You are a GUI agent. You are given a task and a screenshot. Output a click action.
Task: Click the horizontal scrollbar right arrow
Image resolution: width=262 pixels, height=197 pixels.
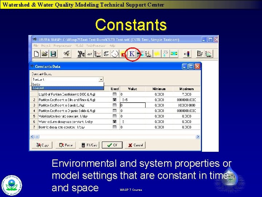(x=198, y=137)
